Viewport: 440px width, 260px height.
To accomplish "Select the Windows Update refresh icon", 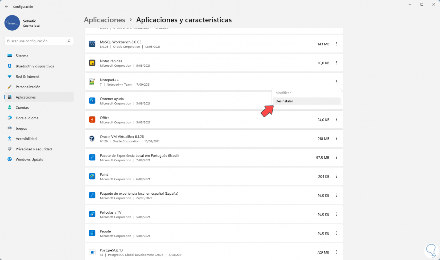I will (10, 159).
